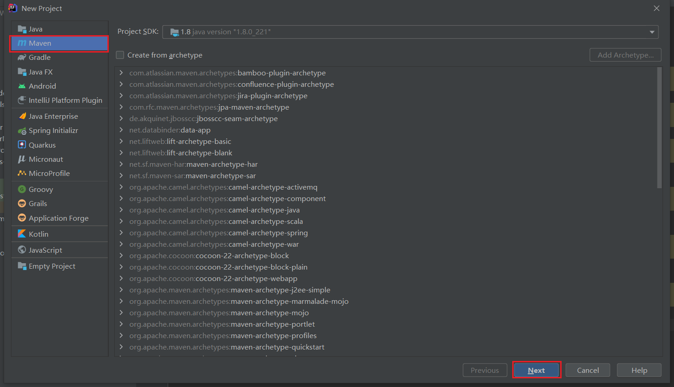Click the Java FX folder icon
The image size is (674, 387).
click(x=22, y=72)
